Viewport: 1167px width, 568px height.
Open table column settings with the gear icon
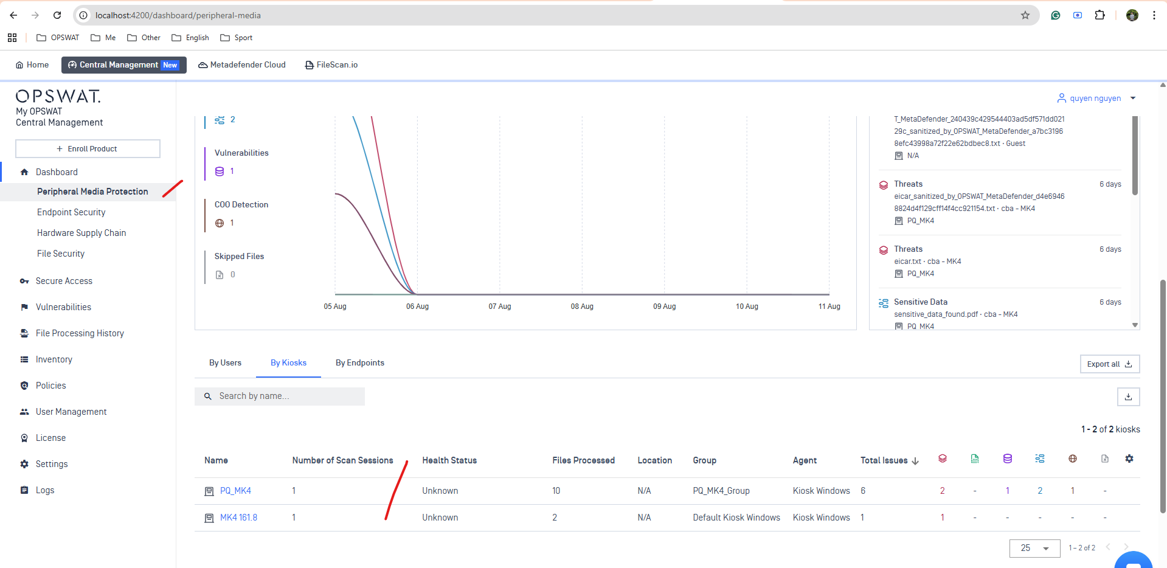click(1129, 459)
